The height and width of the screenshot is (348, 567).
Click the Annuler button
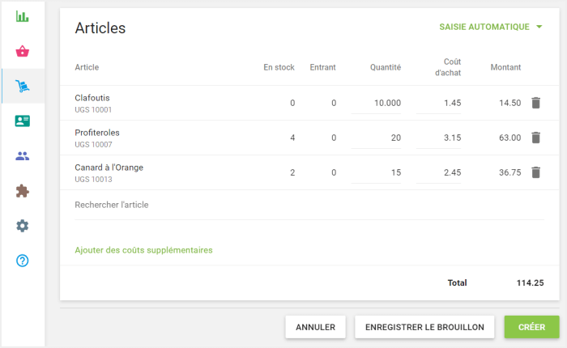point(315,327)
